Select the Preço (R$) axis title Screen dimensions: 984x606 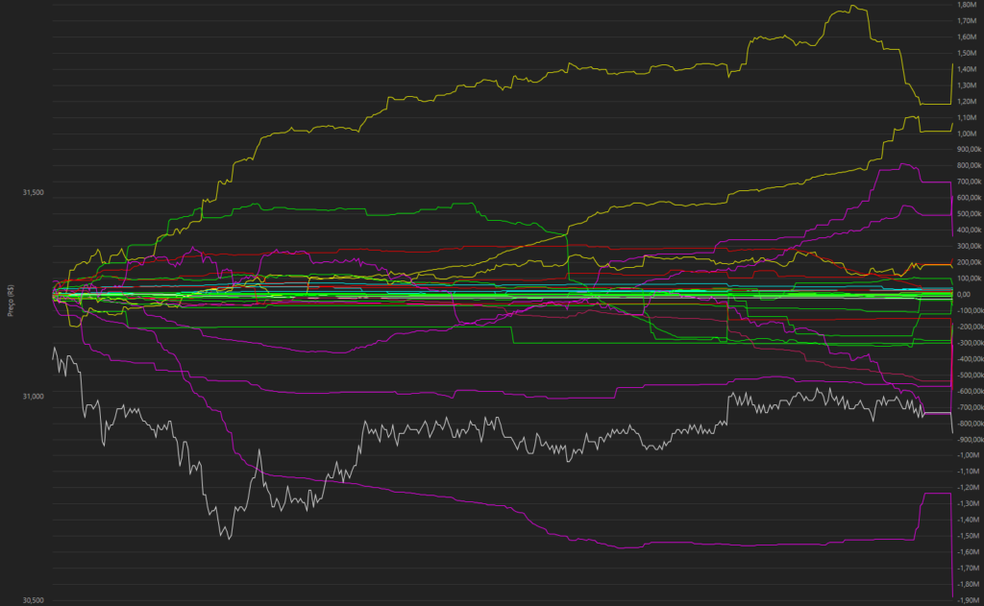click(9, 295)
